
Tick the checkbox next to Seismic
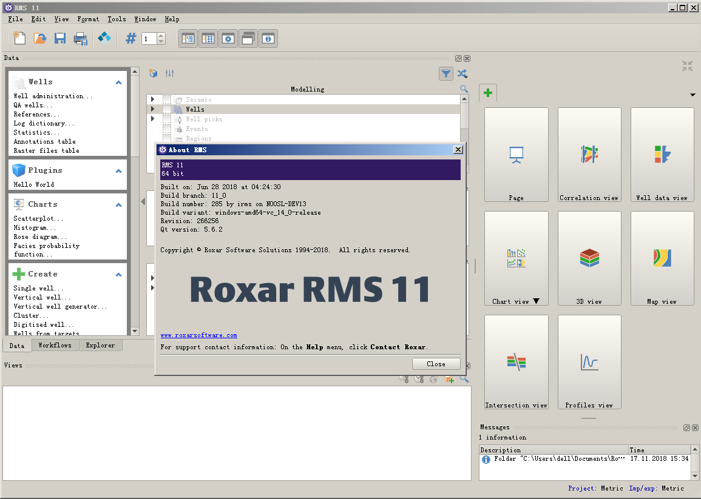coord(167,99)
